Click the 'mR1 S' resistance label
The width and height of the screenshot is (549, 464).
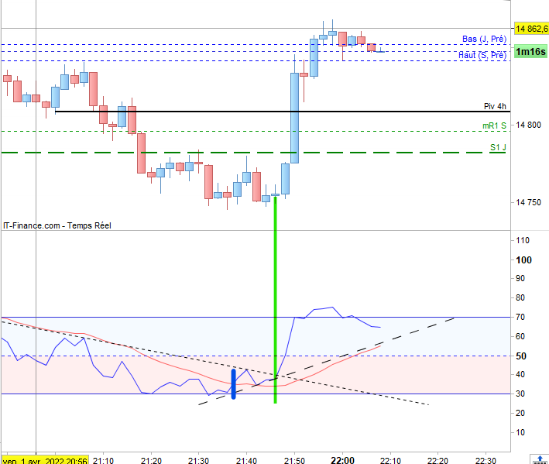[x=494, y=125]
